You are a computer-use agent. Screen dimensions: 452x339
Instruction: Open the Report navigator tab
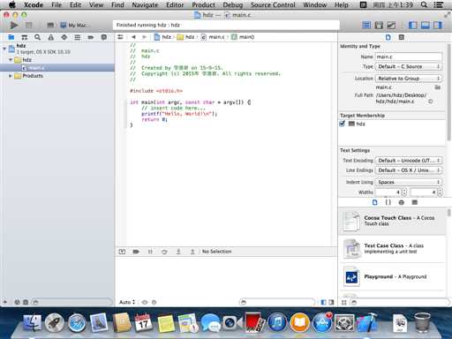(104, 37)
